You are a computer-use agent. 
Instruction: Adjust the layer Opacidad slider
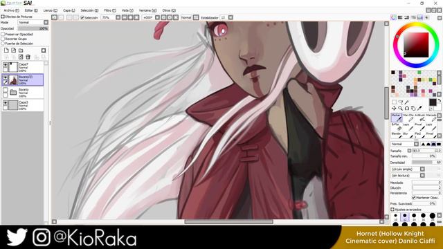click(x=33, y=28)
